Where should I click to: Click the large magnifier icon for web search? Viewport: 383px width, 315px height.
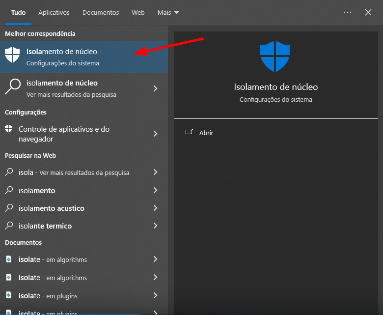click(x=13, y=86)
